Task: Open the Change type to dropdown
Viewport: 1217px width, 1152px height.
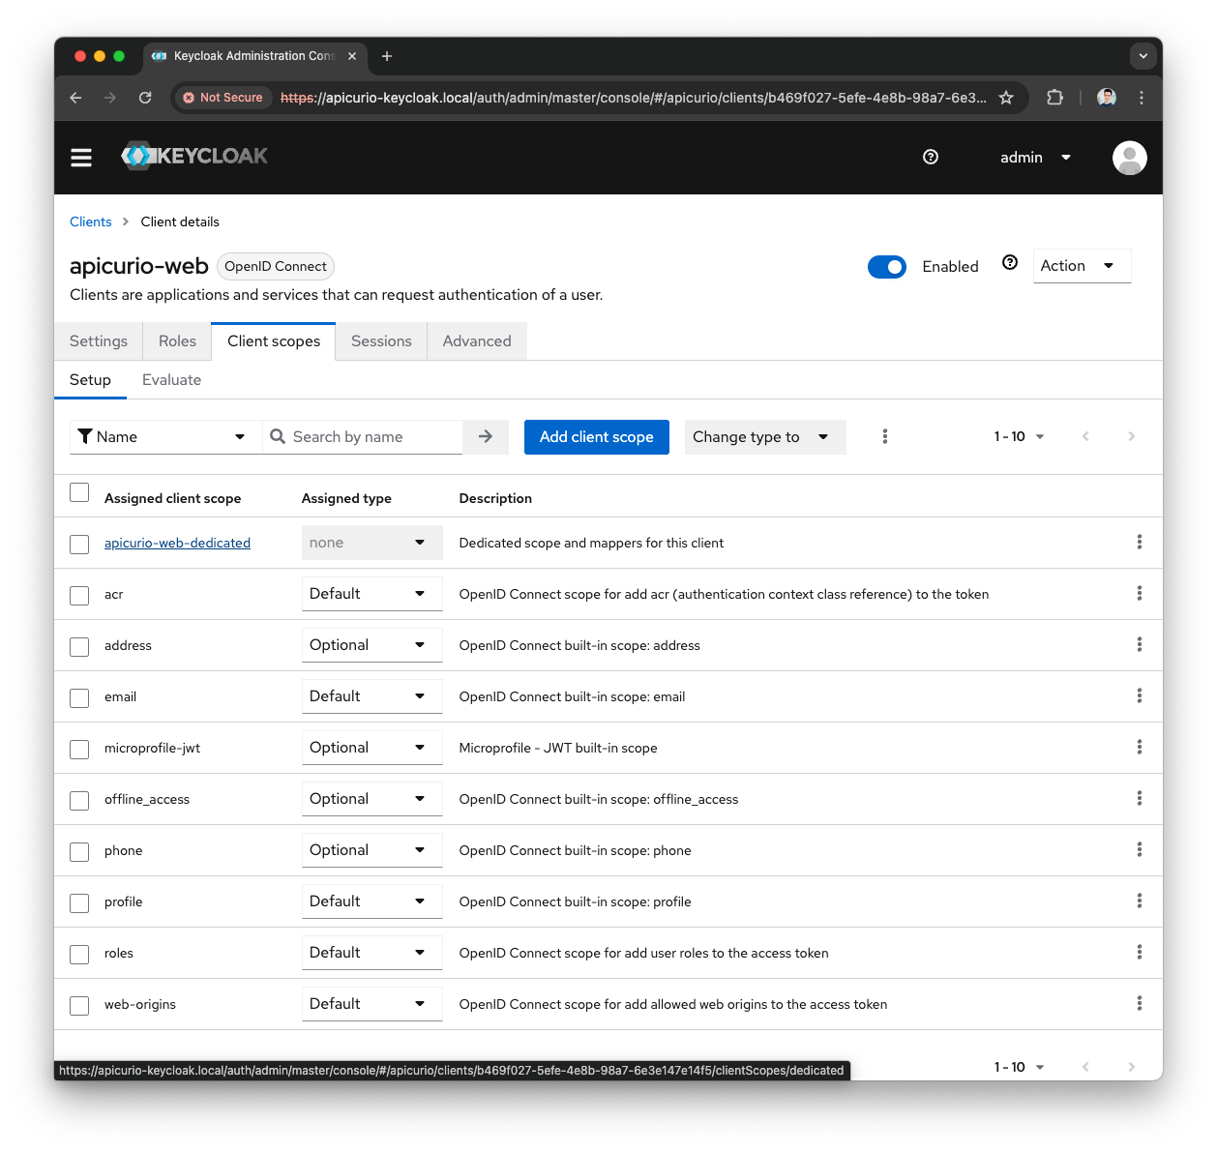Action: [764, 436]
